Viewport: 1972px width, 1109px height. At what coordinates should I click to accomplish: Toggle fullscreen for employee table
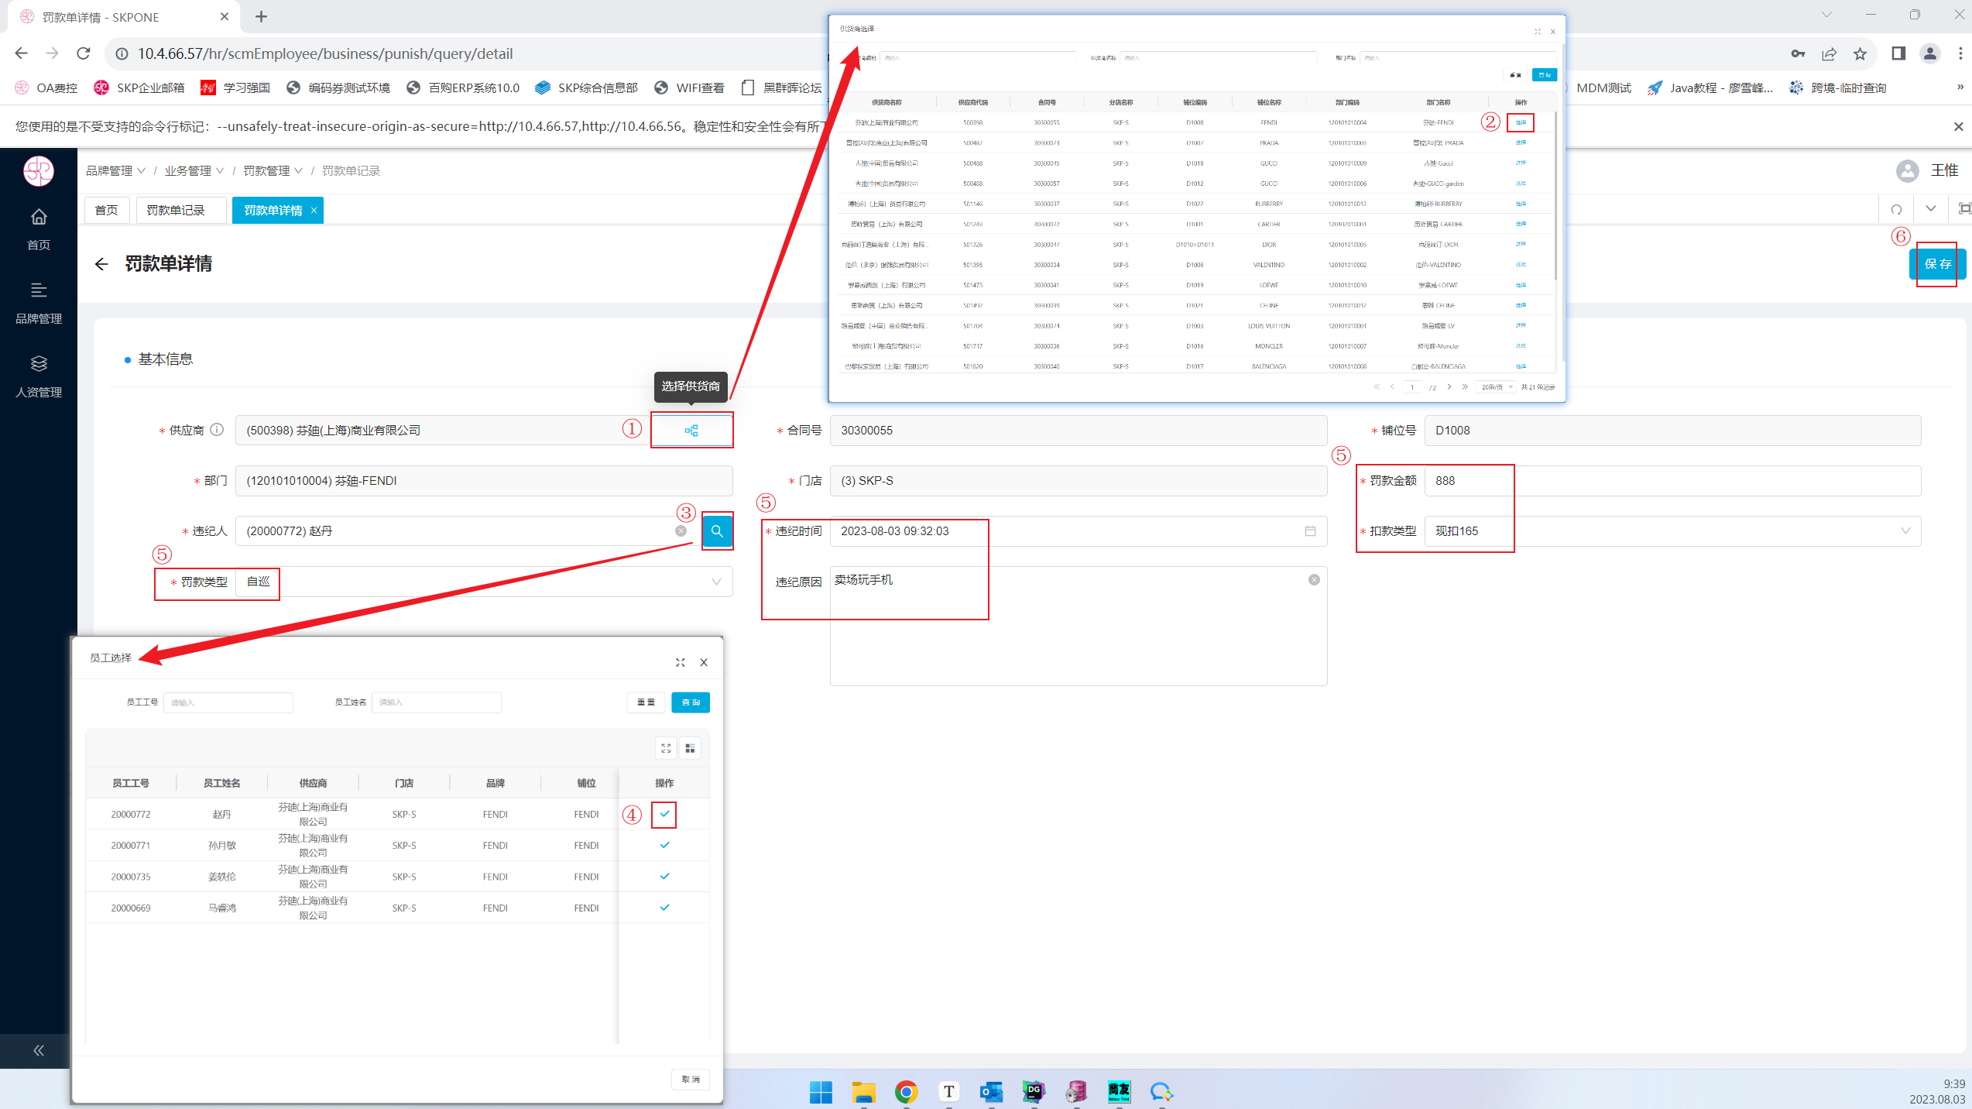click(x=666, y=748)
